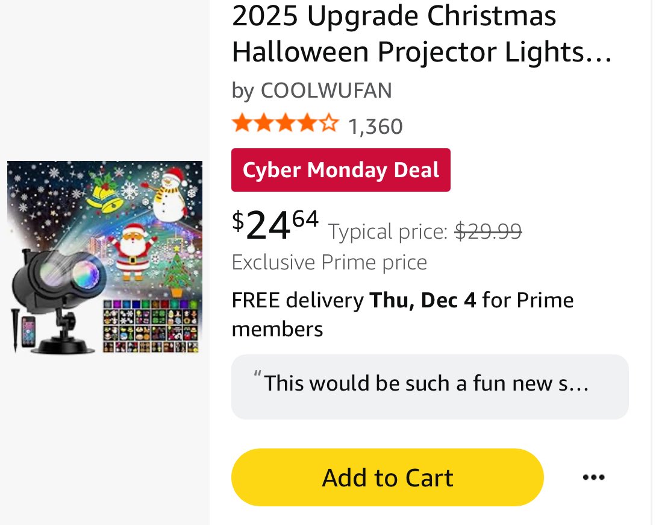Click the first orange rating star
The image size is (656, 525).
242,124
